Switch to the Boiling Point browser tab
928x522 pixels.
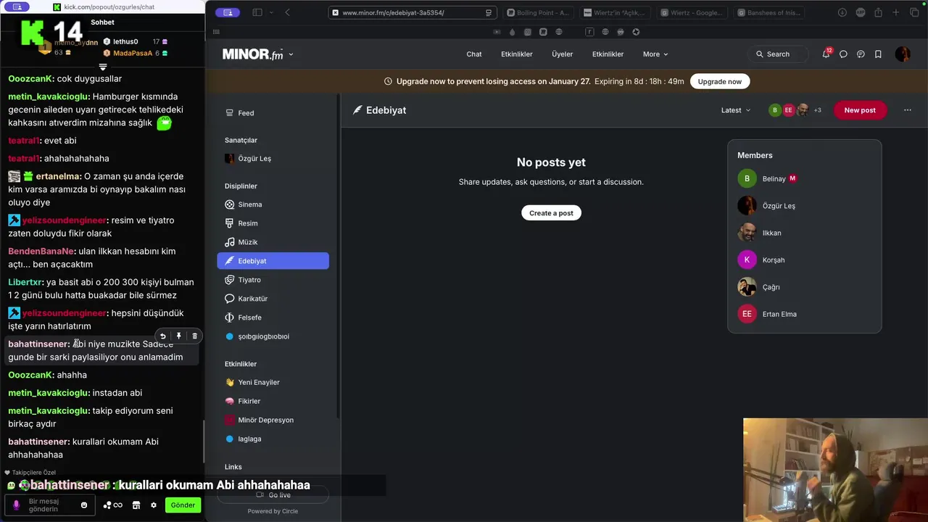[x=539, y=13]
